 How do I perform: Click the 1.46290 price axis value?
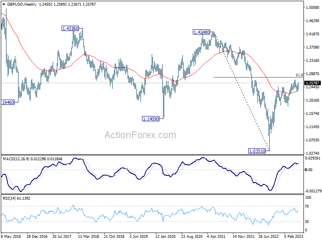click(x=313, y=21)
